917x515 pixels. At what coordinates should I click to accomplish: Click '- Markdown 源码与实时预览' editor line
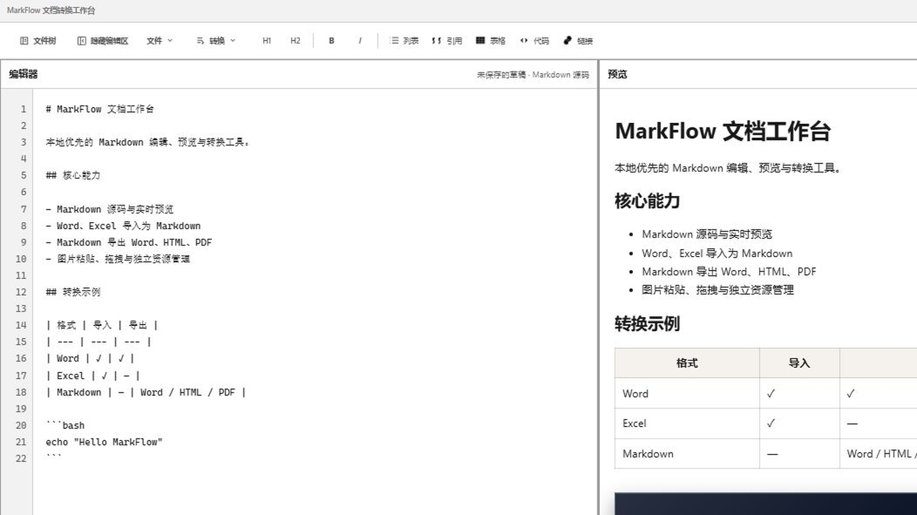pos(110,209)
